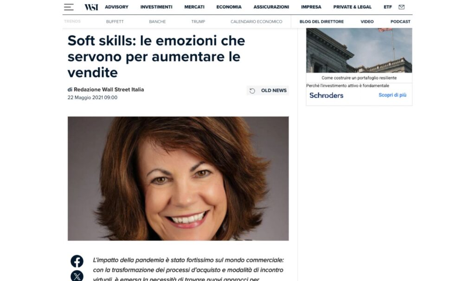Click Redazione Wall Street Italia author link

[109, 89]
